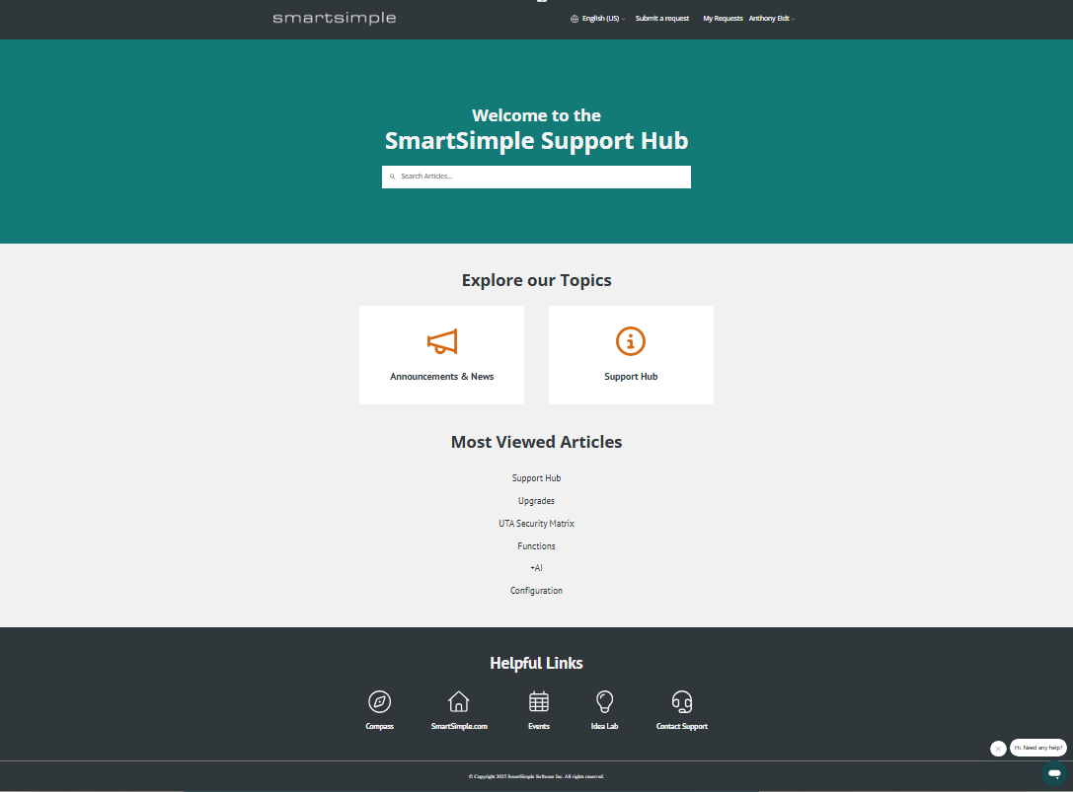Click the 'Hi. Need any help?' bubble
The width and height of the screenshot is (1073, 792).
click(x=1038, y=748)
